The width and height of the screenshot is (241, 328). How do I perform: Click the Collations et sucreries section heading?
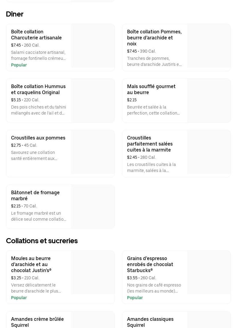click(42, 241)
